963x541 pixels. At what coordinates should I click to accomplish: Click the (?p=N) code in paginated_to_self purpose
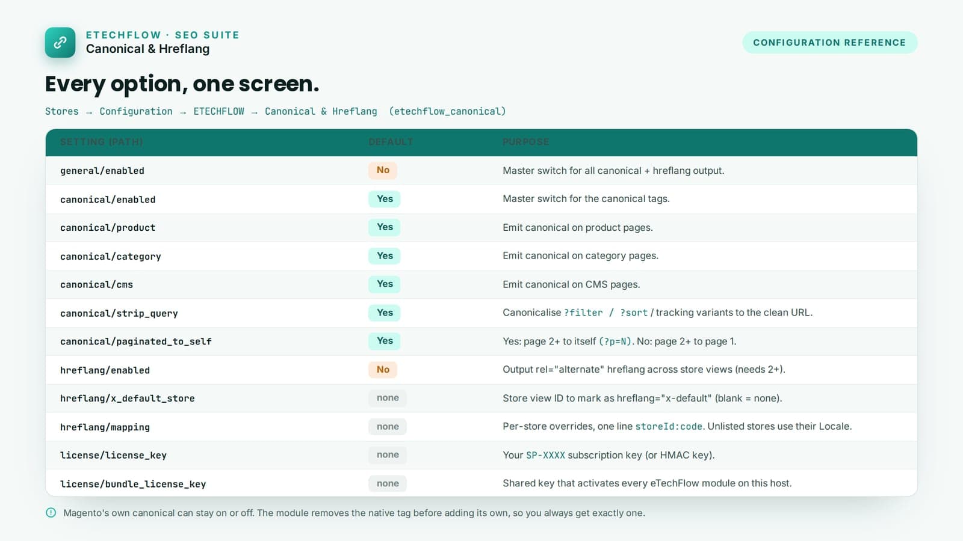pos(615,341)
